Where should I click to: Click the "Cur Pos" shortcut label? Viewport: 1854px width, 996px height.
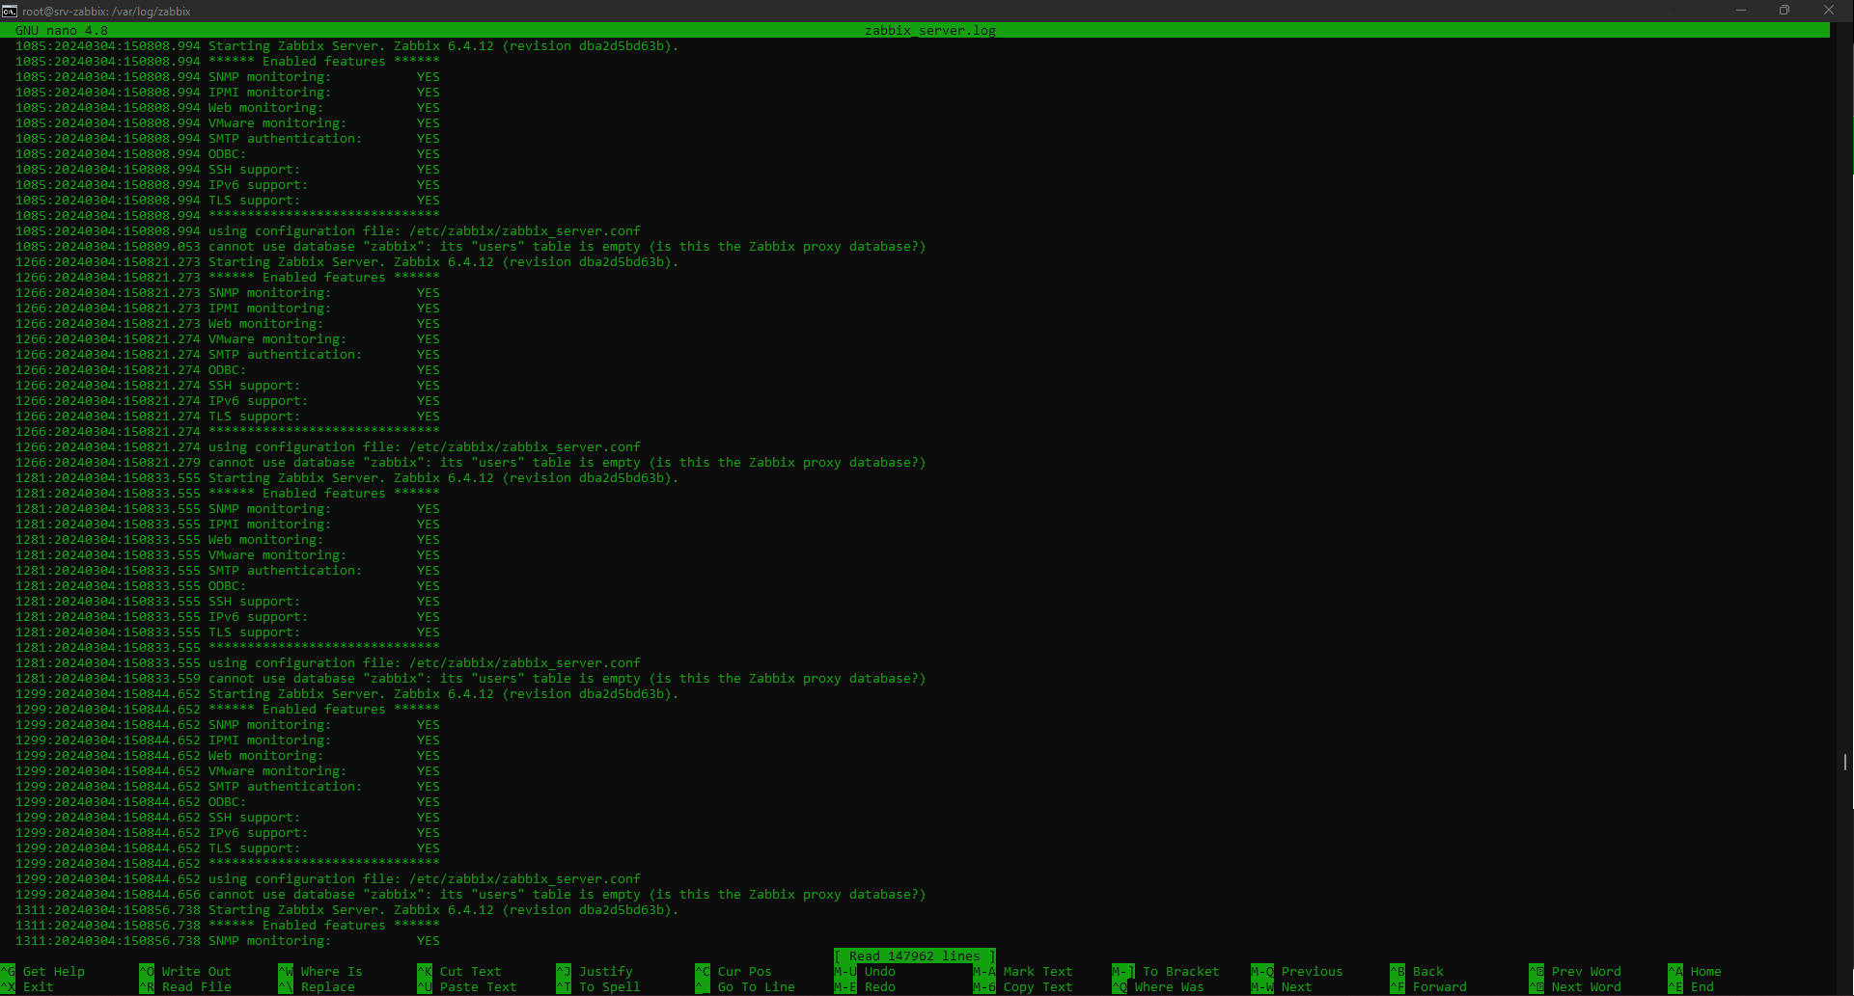click(x=745, y=972)
